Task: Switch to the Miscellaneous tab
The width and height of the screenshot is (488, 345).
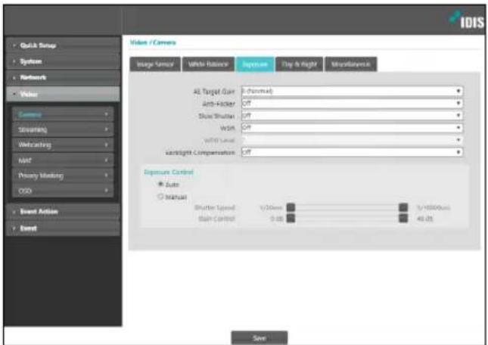Action: 351,64
